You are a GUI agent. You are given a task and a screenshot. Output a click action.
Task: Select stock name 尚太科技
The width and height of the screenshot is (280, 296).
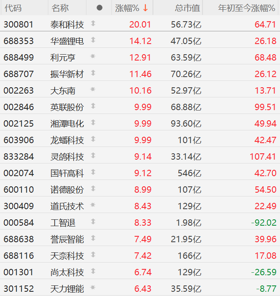click(67, 272)
